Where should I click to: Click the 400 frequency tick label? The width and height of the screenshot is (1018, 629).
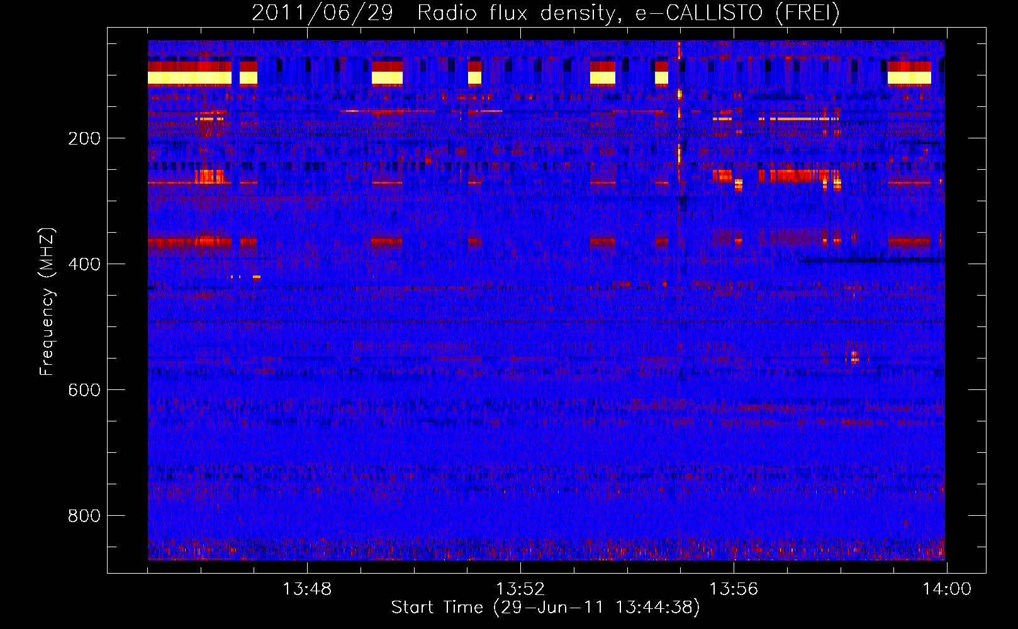click(x=84, y=264)
